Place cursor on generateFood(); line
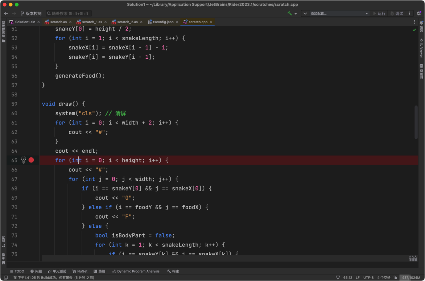 tap(80, 76)
